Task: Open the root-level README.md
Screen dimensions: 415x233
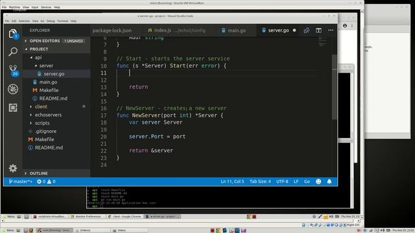Action: point(56,148)
